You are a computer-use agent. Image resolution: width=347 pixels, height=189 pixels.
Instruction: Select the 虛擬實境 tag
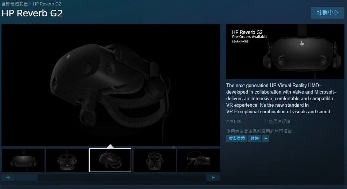(x=237, y=138)
